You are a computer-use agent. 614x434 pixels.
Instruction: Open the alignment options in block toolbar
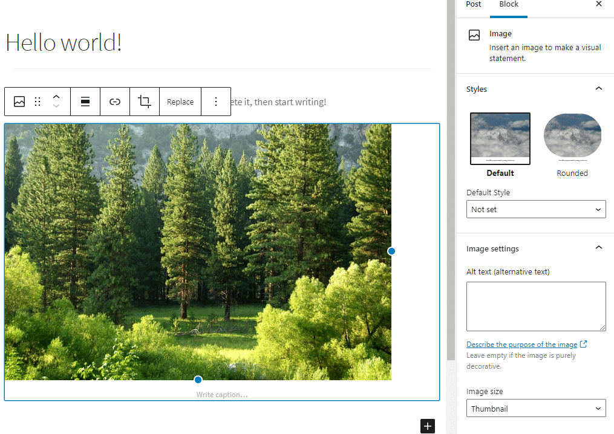[85, 102]
